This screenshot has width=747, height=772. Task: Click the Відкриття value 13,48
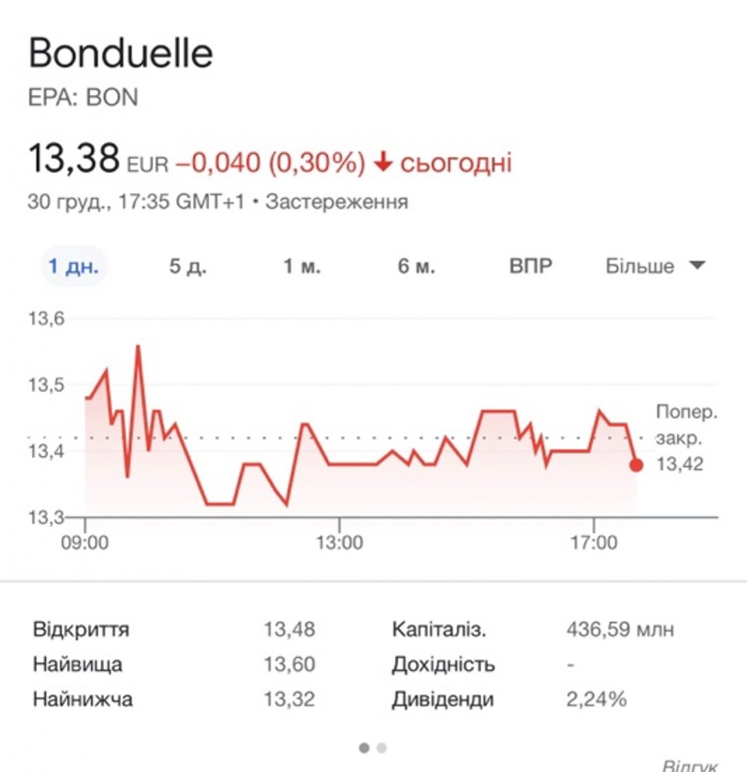[x=289, y=630]
